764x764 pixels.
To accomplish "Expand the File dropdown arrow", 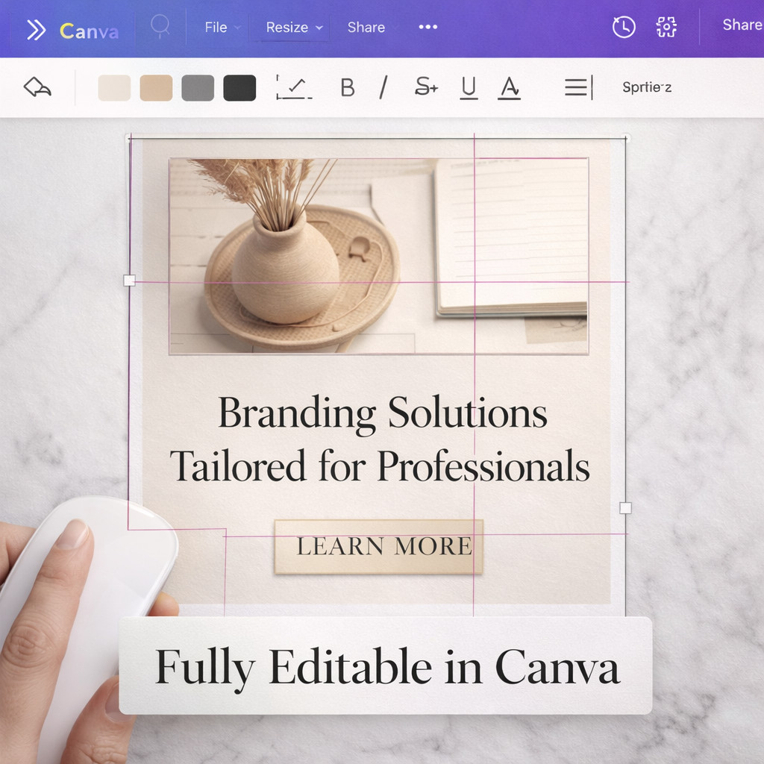I will (x=238, y=28).
